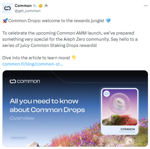150x149 pixels.
Task: Click the Common display name
Action: tap(23, 6)
